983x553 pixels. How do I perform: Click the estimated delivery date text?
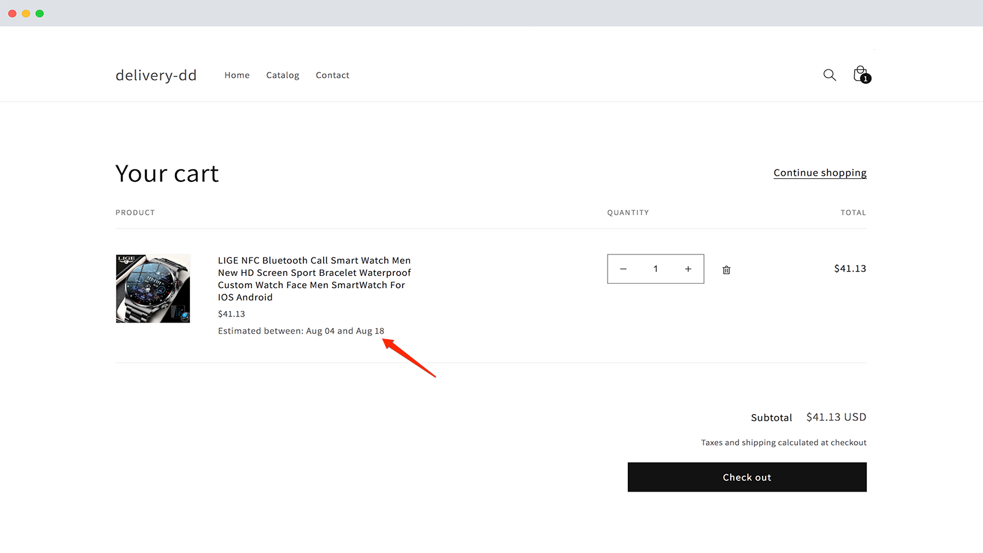pyautogui.click(x=301, y=331)
